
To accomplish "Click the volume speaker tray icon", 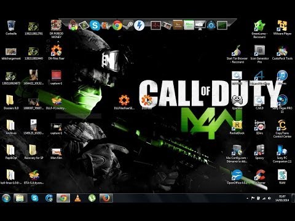I will (270, 198).
